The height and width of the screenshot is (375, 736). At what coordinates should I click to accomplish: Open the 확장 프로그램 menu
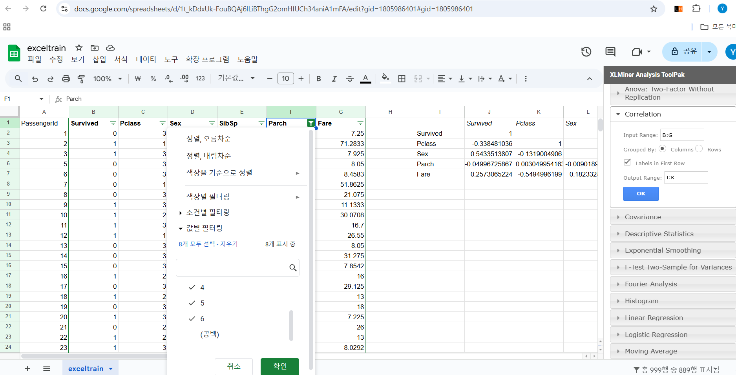[x=207, y=59]
